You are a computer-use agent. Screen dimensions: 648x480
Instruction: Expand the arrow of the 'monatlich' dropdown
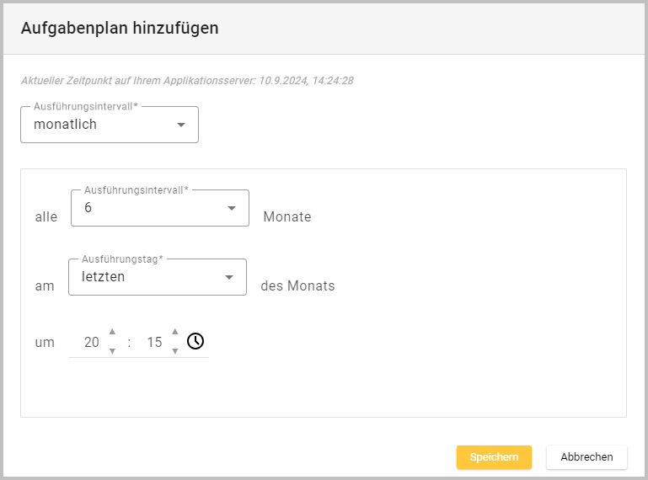pos(180,125)
